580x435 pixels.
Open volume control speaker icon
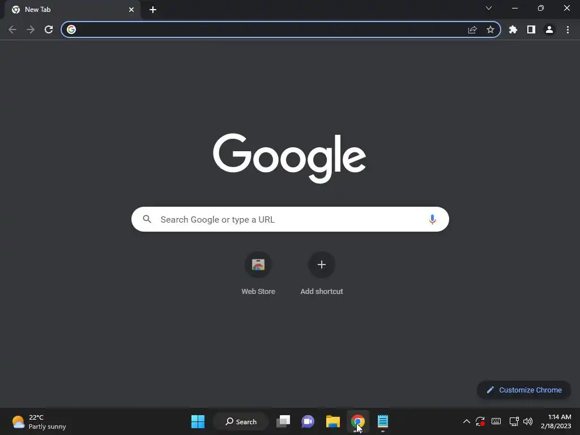coord(528,421)
